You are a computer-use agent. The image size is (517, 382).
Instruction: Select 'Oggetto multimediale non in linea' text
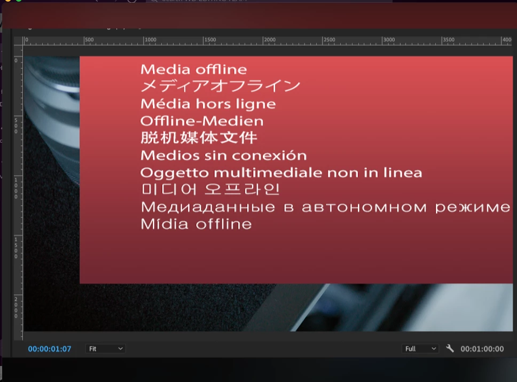point(281,173)
